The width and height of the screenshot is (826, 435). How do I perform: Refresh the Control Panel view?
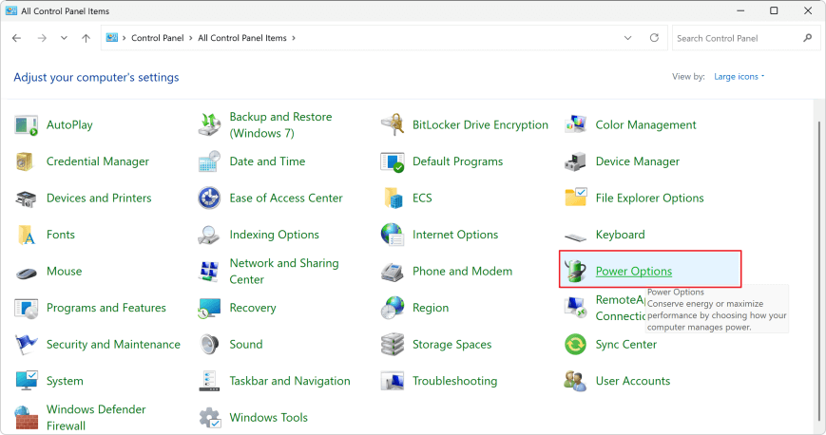[654, 38]
